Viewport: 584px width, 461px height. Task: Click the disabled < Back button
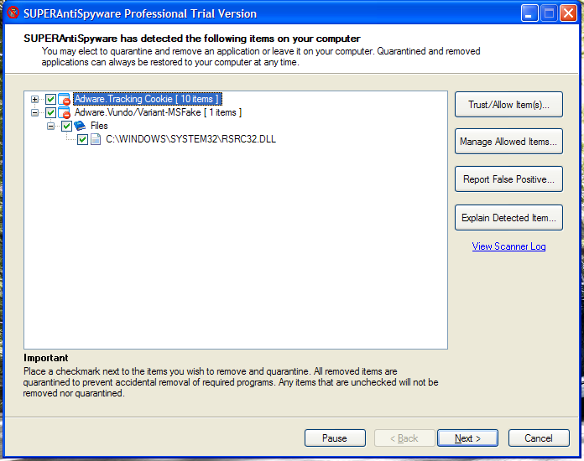pyautogui.click(x=404, y=438)
